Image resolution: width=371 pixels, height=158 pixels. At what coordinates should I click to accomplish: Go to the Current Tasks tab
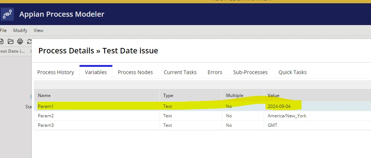180,72
